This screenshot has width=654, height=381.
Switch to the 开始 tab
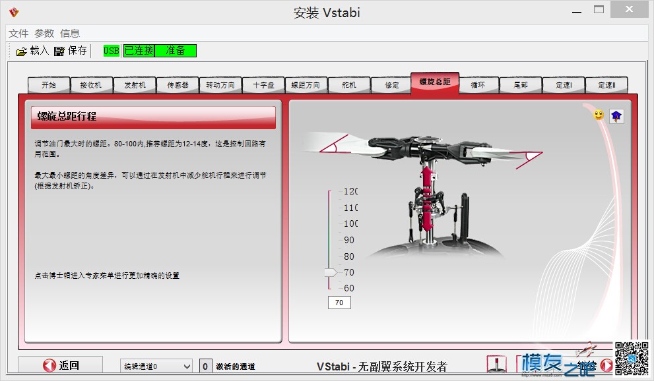point(49,85)
